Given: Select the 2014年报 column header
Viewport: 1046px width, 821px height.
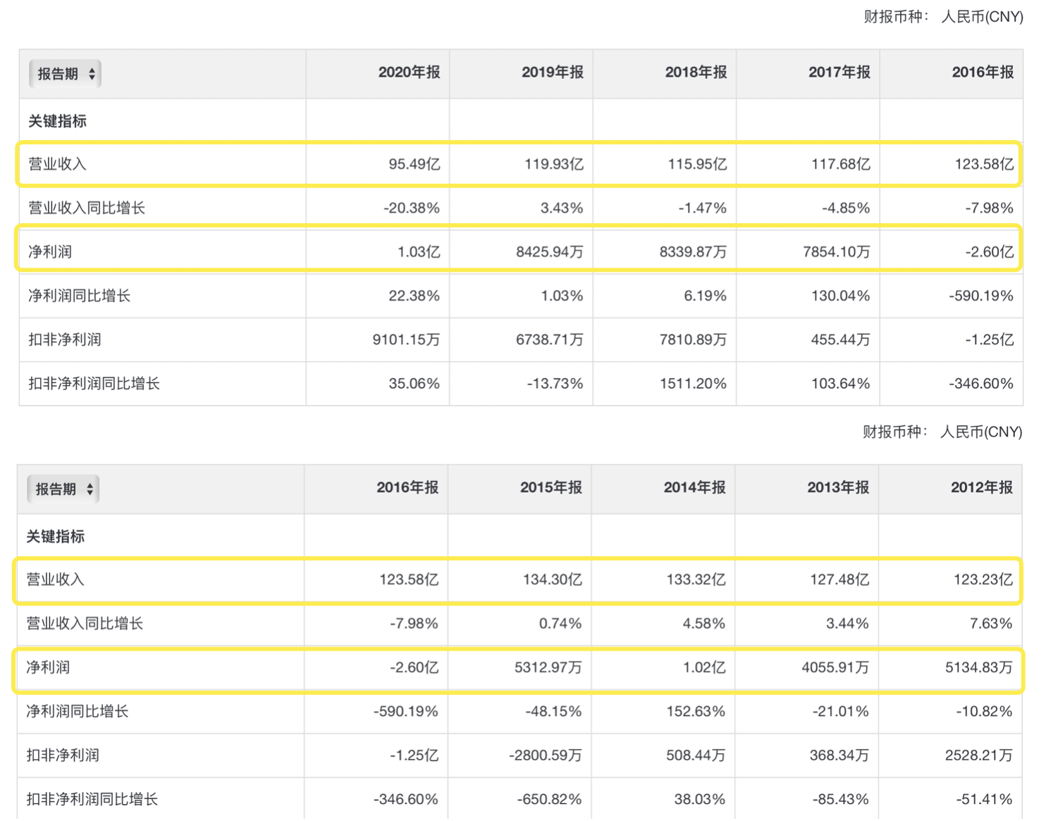Looking at the screenshot, I should [x=694, y=488].
